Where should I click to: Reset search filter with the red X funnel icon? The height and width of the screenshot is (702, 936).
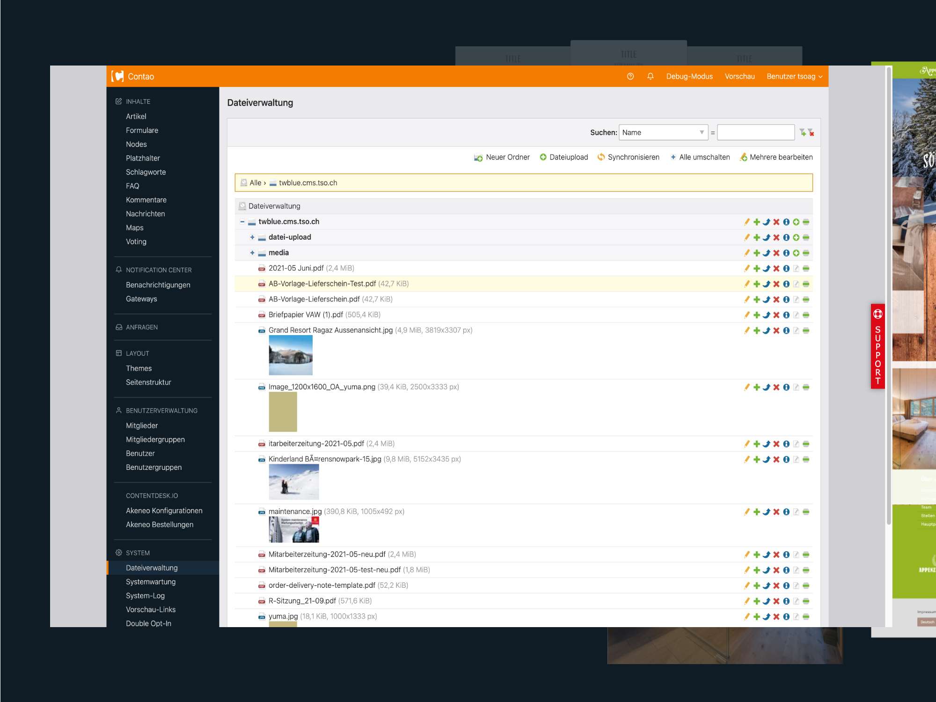tap(811, 133)
